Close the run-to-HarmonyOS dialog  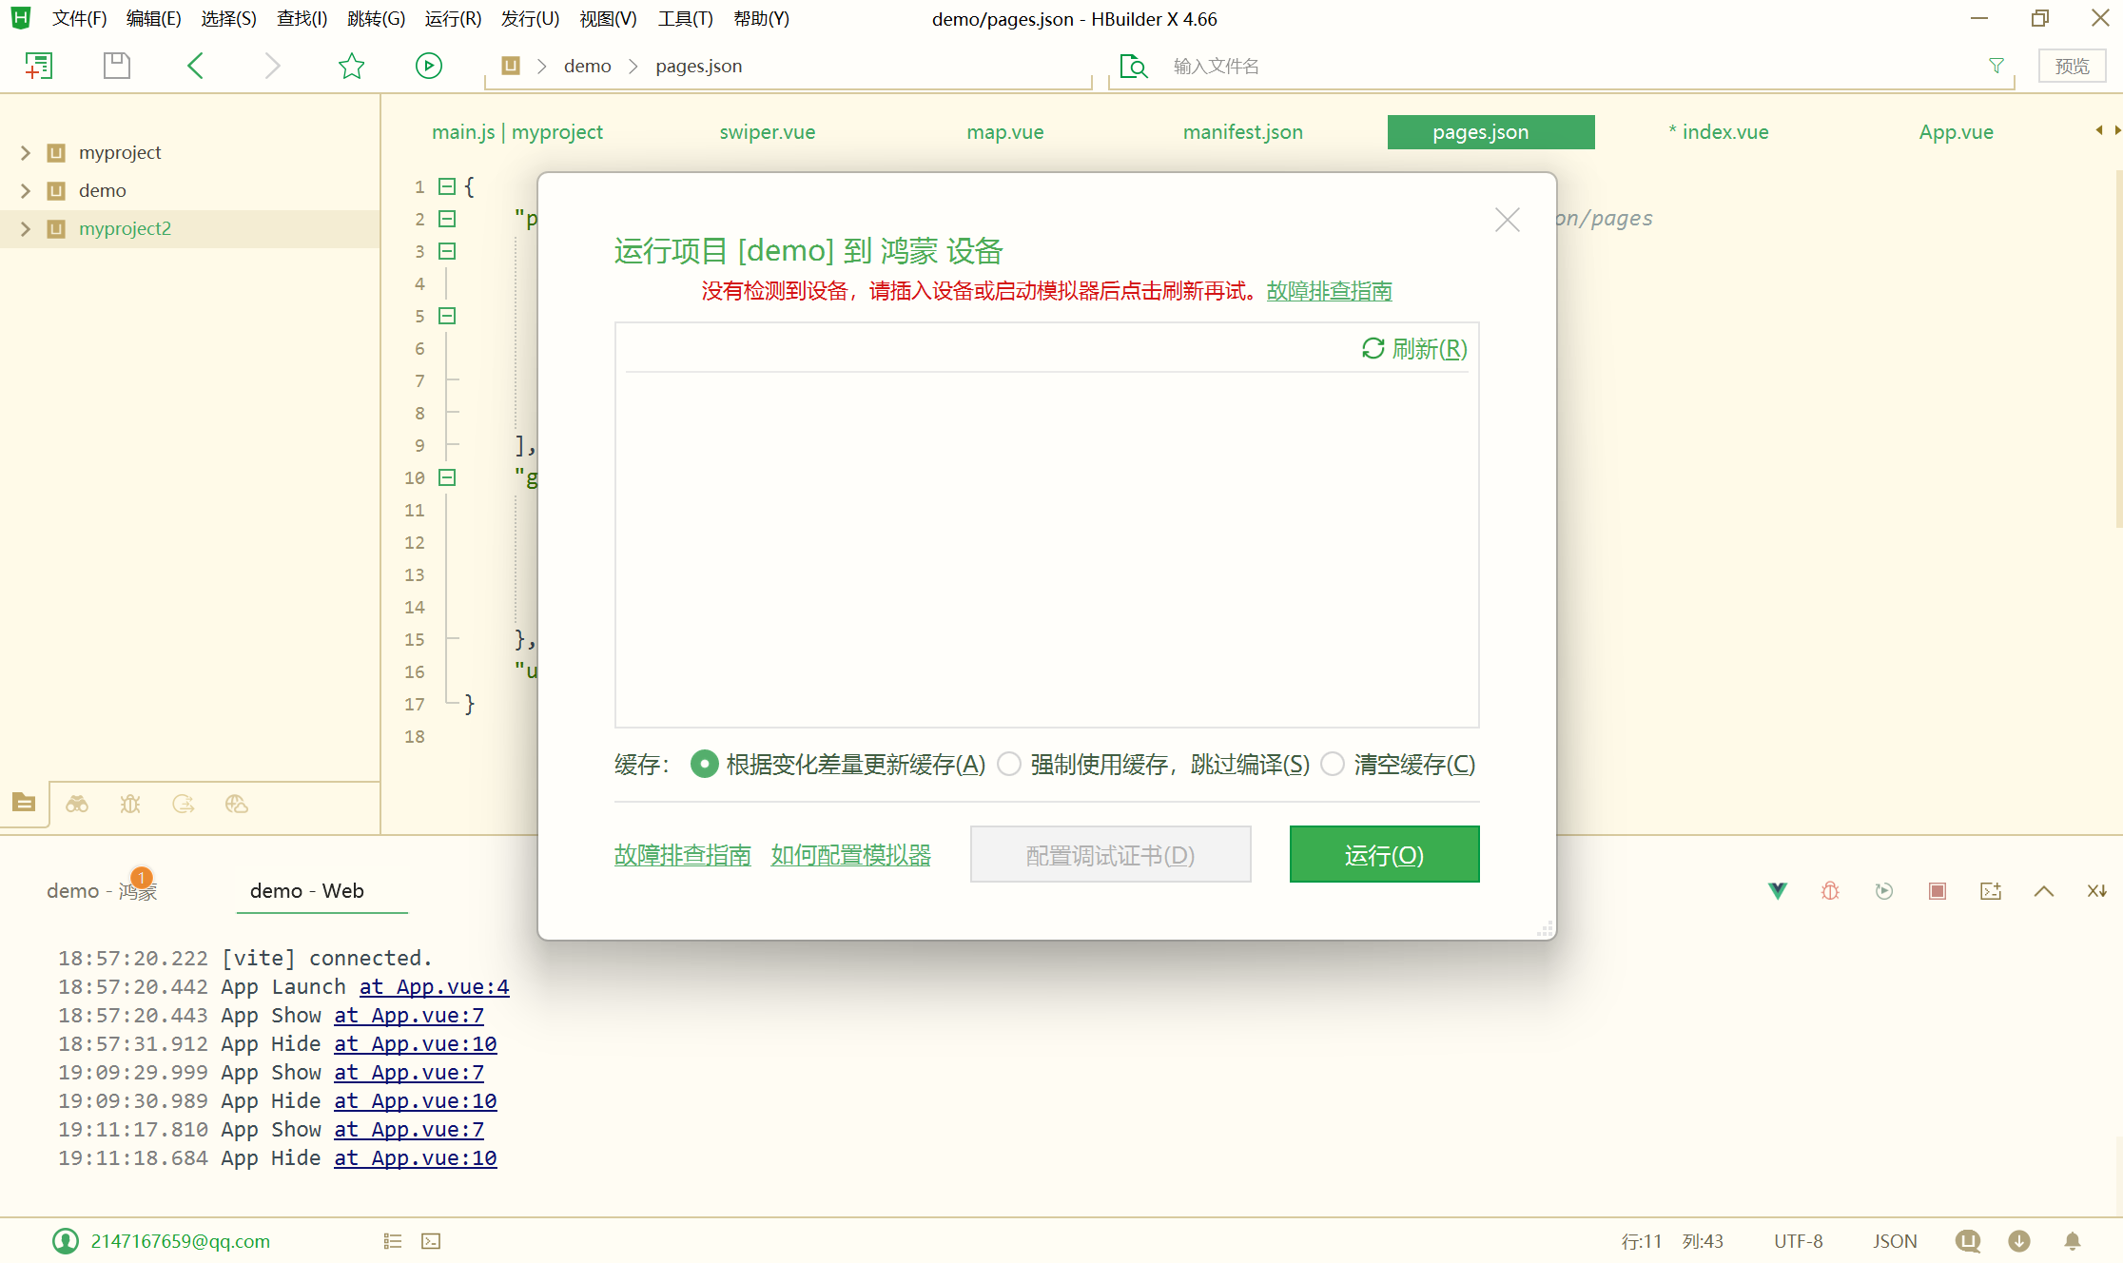tap(1507, 220)
